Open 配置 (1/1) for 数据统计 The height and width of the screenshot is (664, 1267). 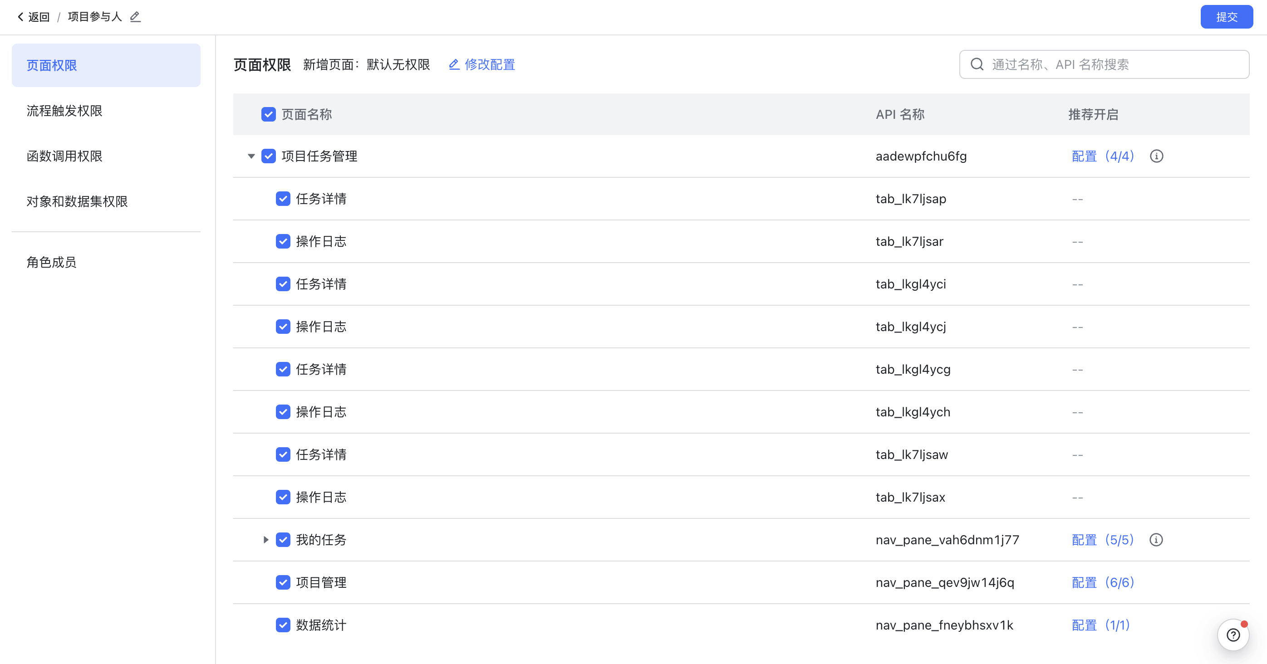pyautogui.click(x=1101, y=625)
